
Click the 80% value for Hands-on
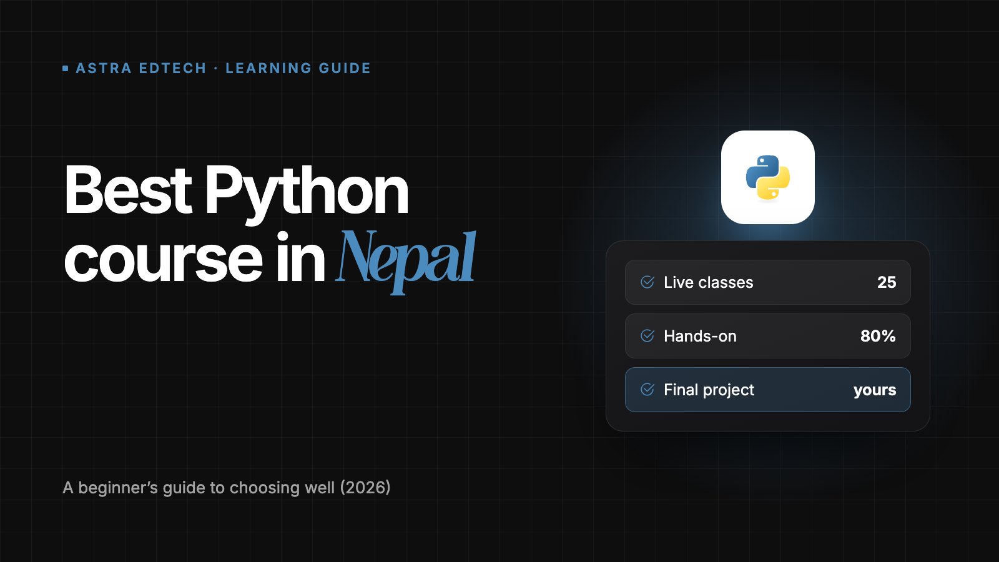click(x=878, y=336)
